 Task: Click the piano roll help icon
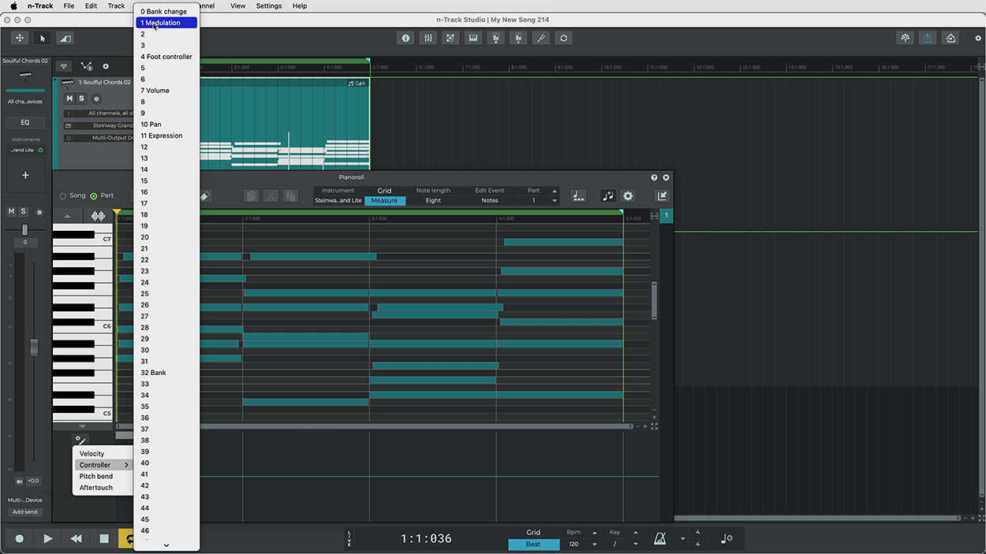654,178
